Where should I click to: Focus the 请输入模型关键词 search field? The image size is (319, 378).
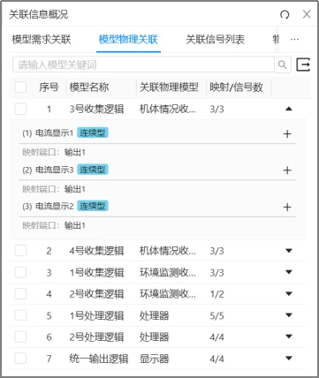point(143,64)
